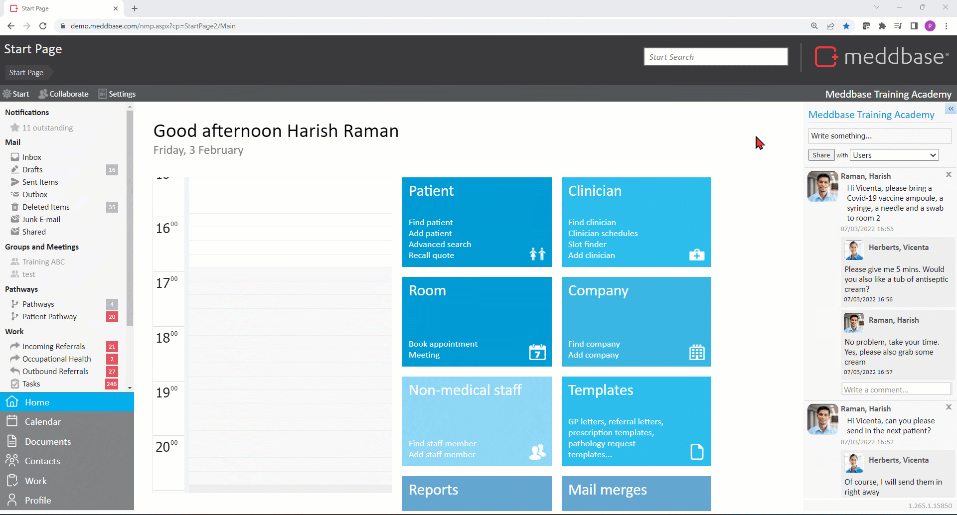Image resolution: width=957 pixels, height=515 pixels.
Task: Click the Templates tile document icon
Action: coord(696,452)
